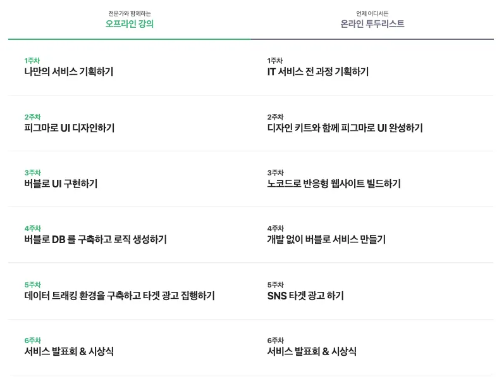Image resolution: width=504 pixels, height=383 pixels.
Task: Select 데이터 트래킹 환경을 구축하고 타겟 광고 집행하기
Action: pyautogui.click(x=120, y=296)
